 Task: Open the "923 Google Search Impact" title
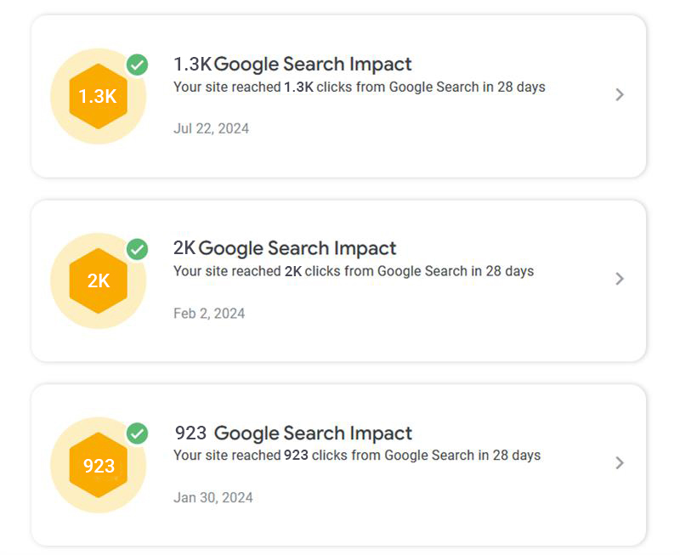tap(293, 433)
